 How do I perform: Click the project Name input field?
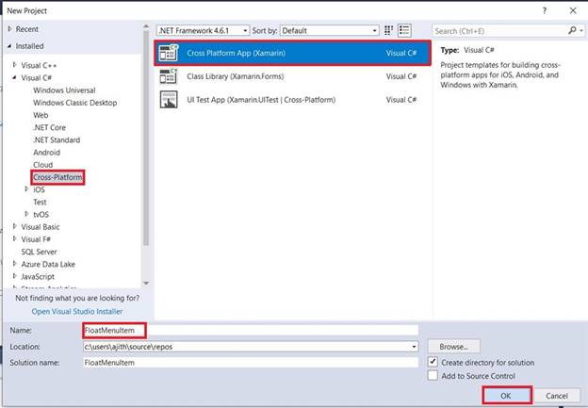250,331
